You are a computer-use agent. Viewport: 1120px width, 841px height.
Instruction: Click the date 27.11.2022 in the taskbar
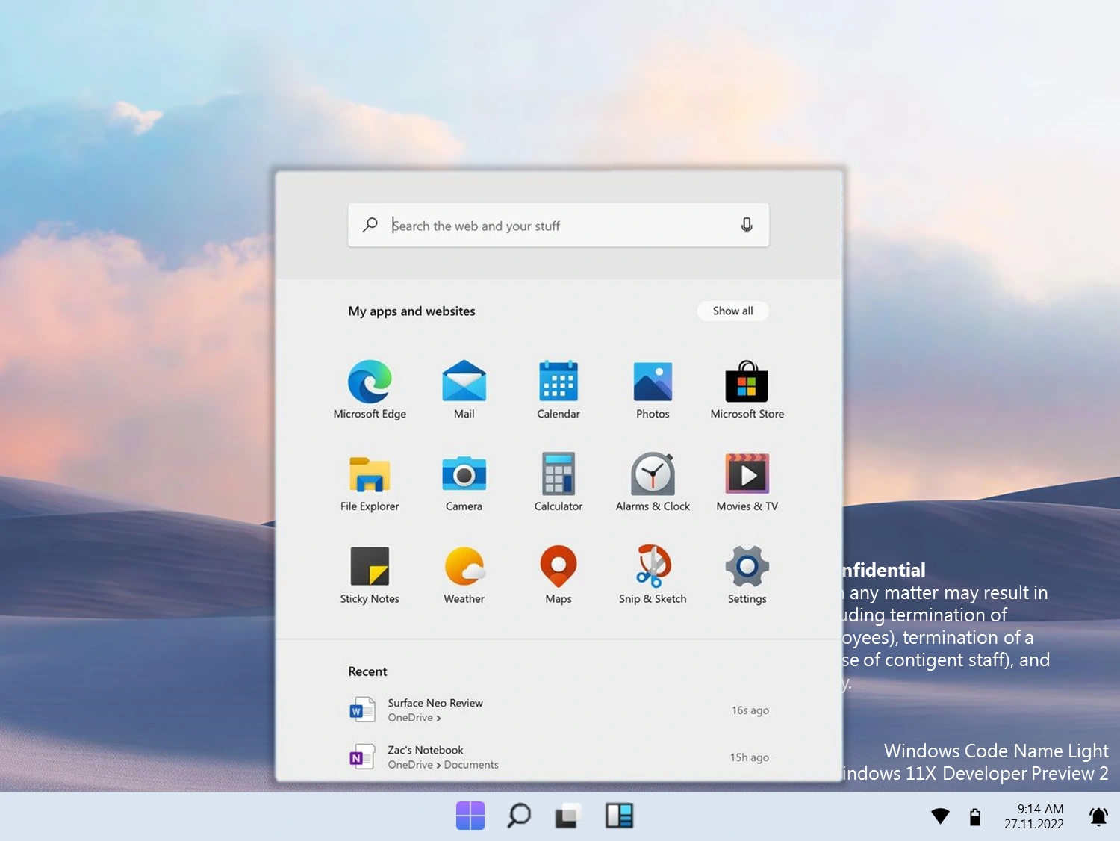1034,824
